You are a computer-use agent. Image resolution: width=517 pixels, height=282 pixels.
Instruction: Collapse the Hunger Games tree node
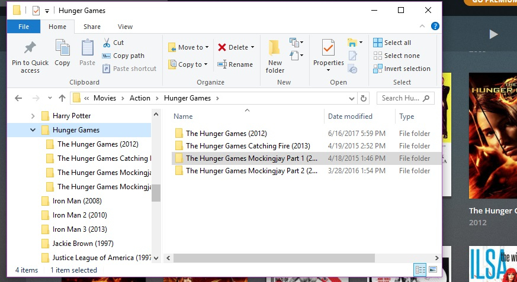(33, 130)
